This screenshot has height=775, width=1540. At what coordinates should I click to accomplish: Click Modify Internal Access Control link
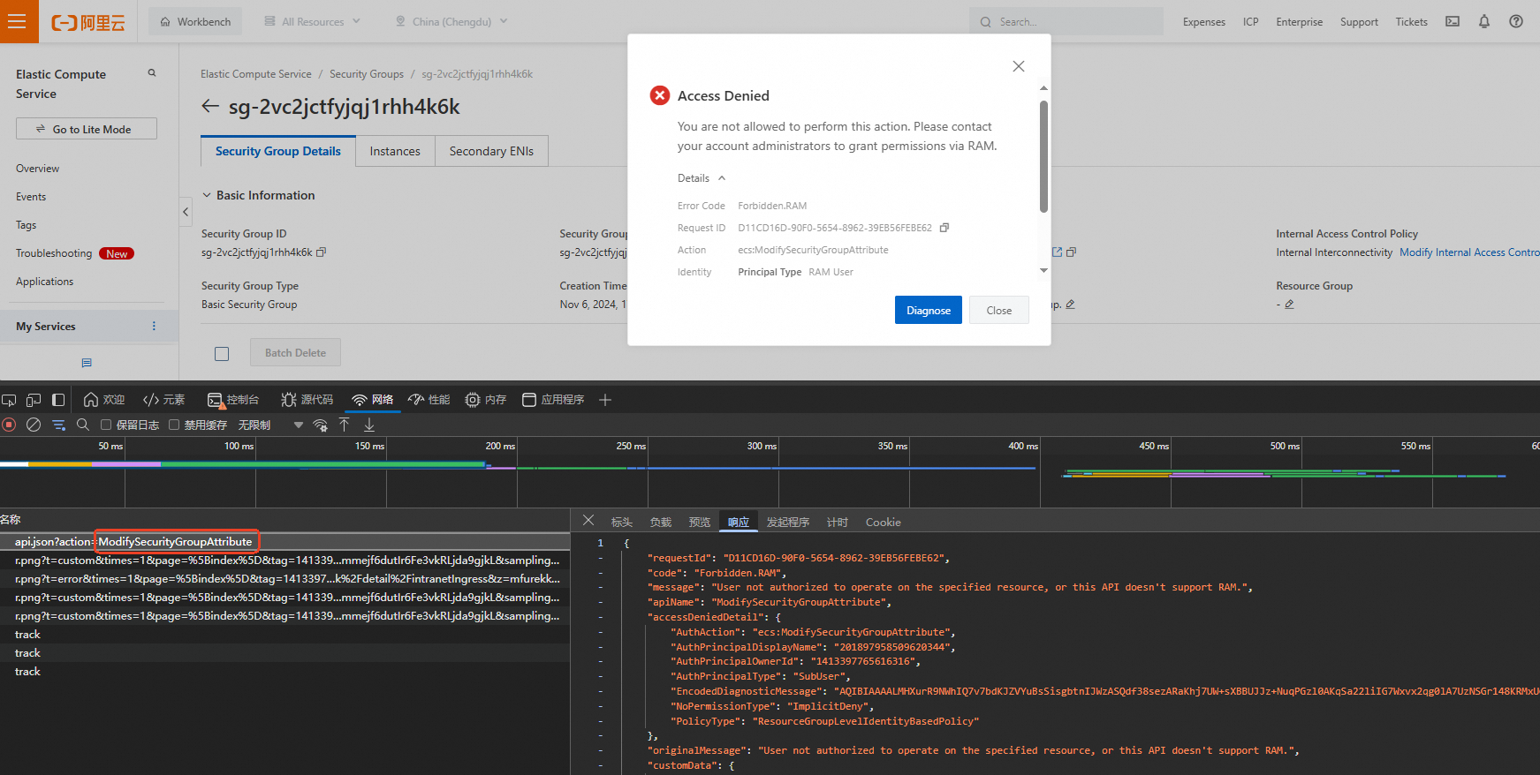pyautogui.click(x=1470, y=252)
